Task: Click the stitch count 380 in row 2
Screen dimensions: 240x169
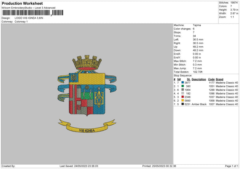Action: tap(188, 86)
